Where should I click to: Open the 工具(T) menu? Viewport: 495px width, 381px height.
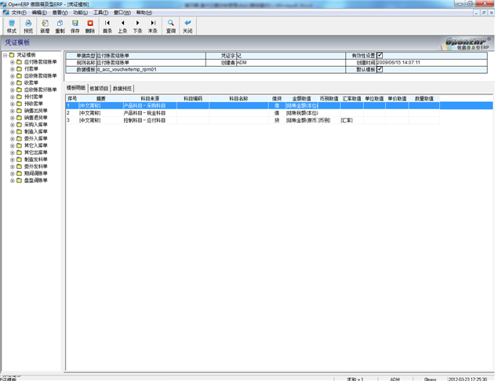(x=100, y=13)
